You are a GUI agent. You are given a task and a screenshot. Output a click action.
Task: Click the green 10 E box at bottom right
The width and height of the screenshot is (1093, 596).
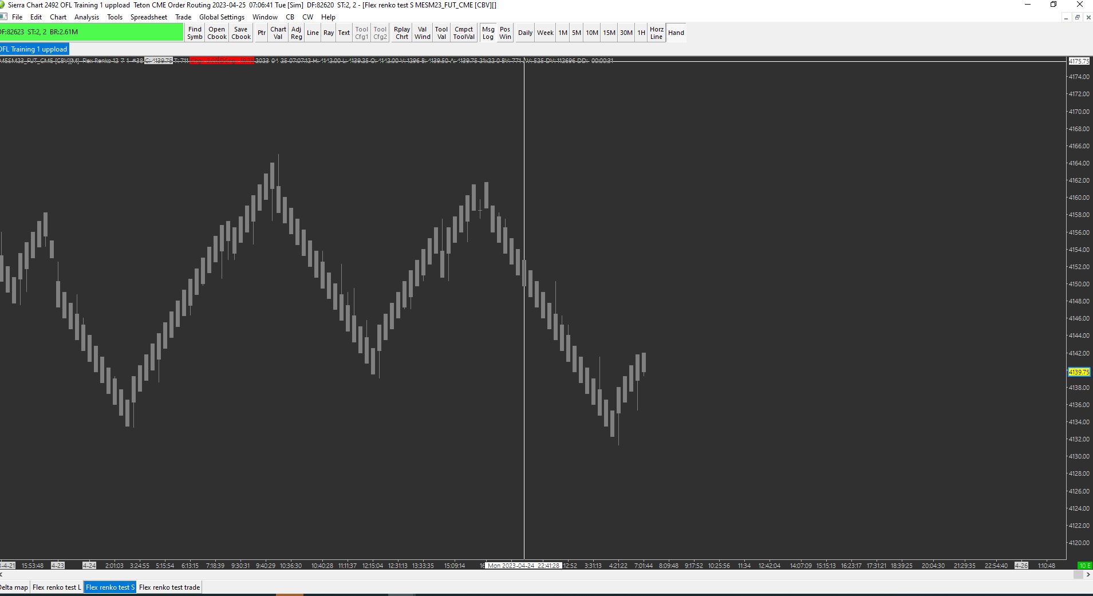click(x=1085, y=566)
